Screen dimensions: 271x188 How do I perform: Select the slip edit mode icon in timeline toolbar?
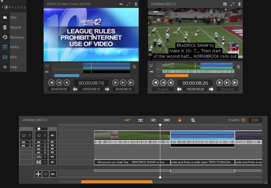[153, 120]
